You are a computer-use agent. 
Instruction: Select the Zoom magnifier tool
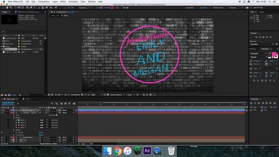coord(11,8)
